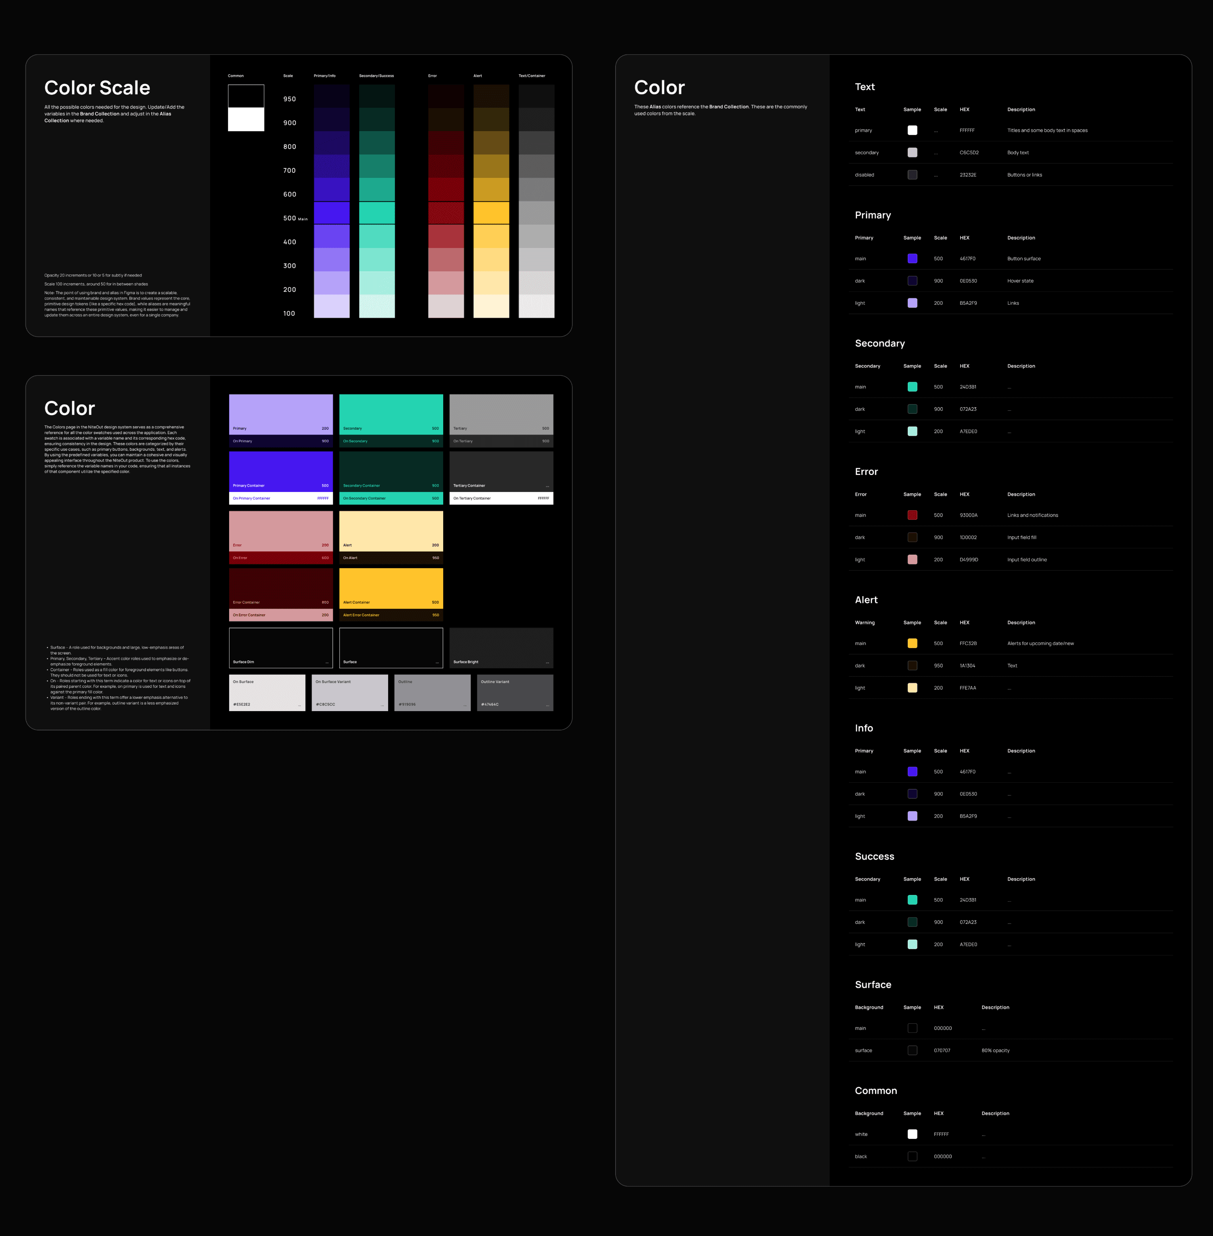
Task: Select the Primary Container 500 card
Action: pos(280,471)
